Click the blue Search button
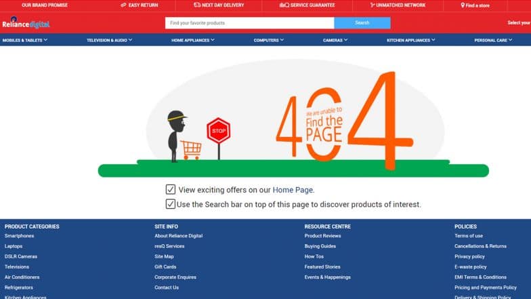The width and height of the screenshot is (531, 299). (362, 23)
